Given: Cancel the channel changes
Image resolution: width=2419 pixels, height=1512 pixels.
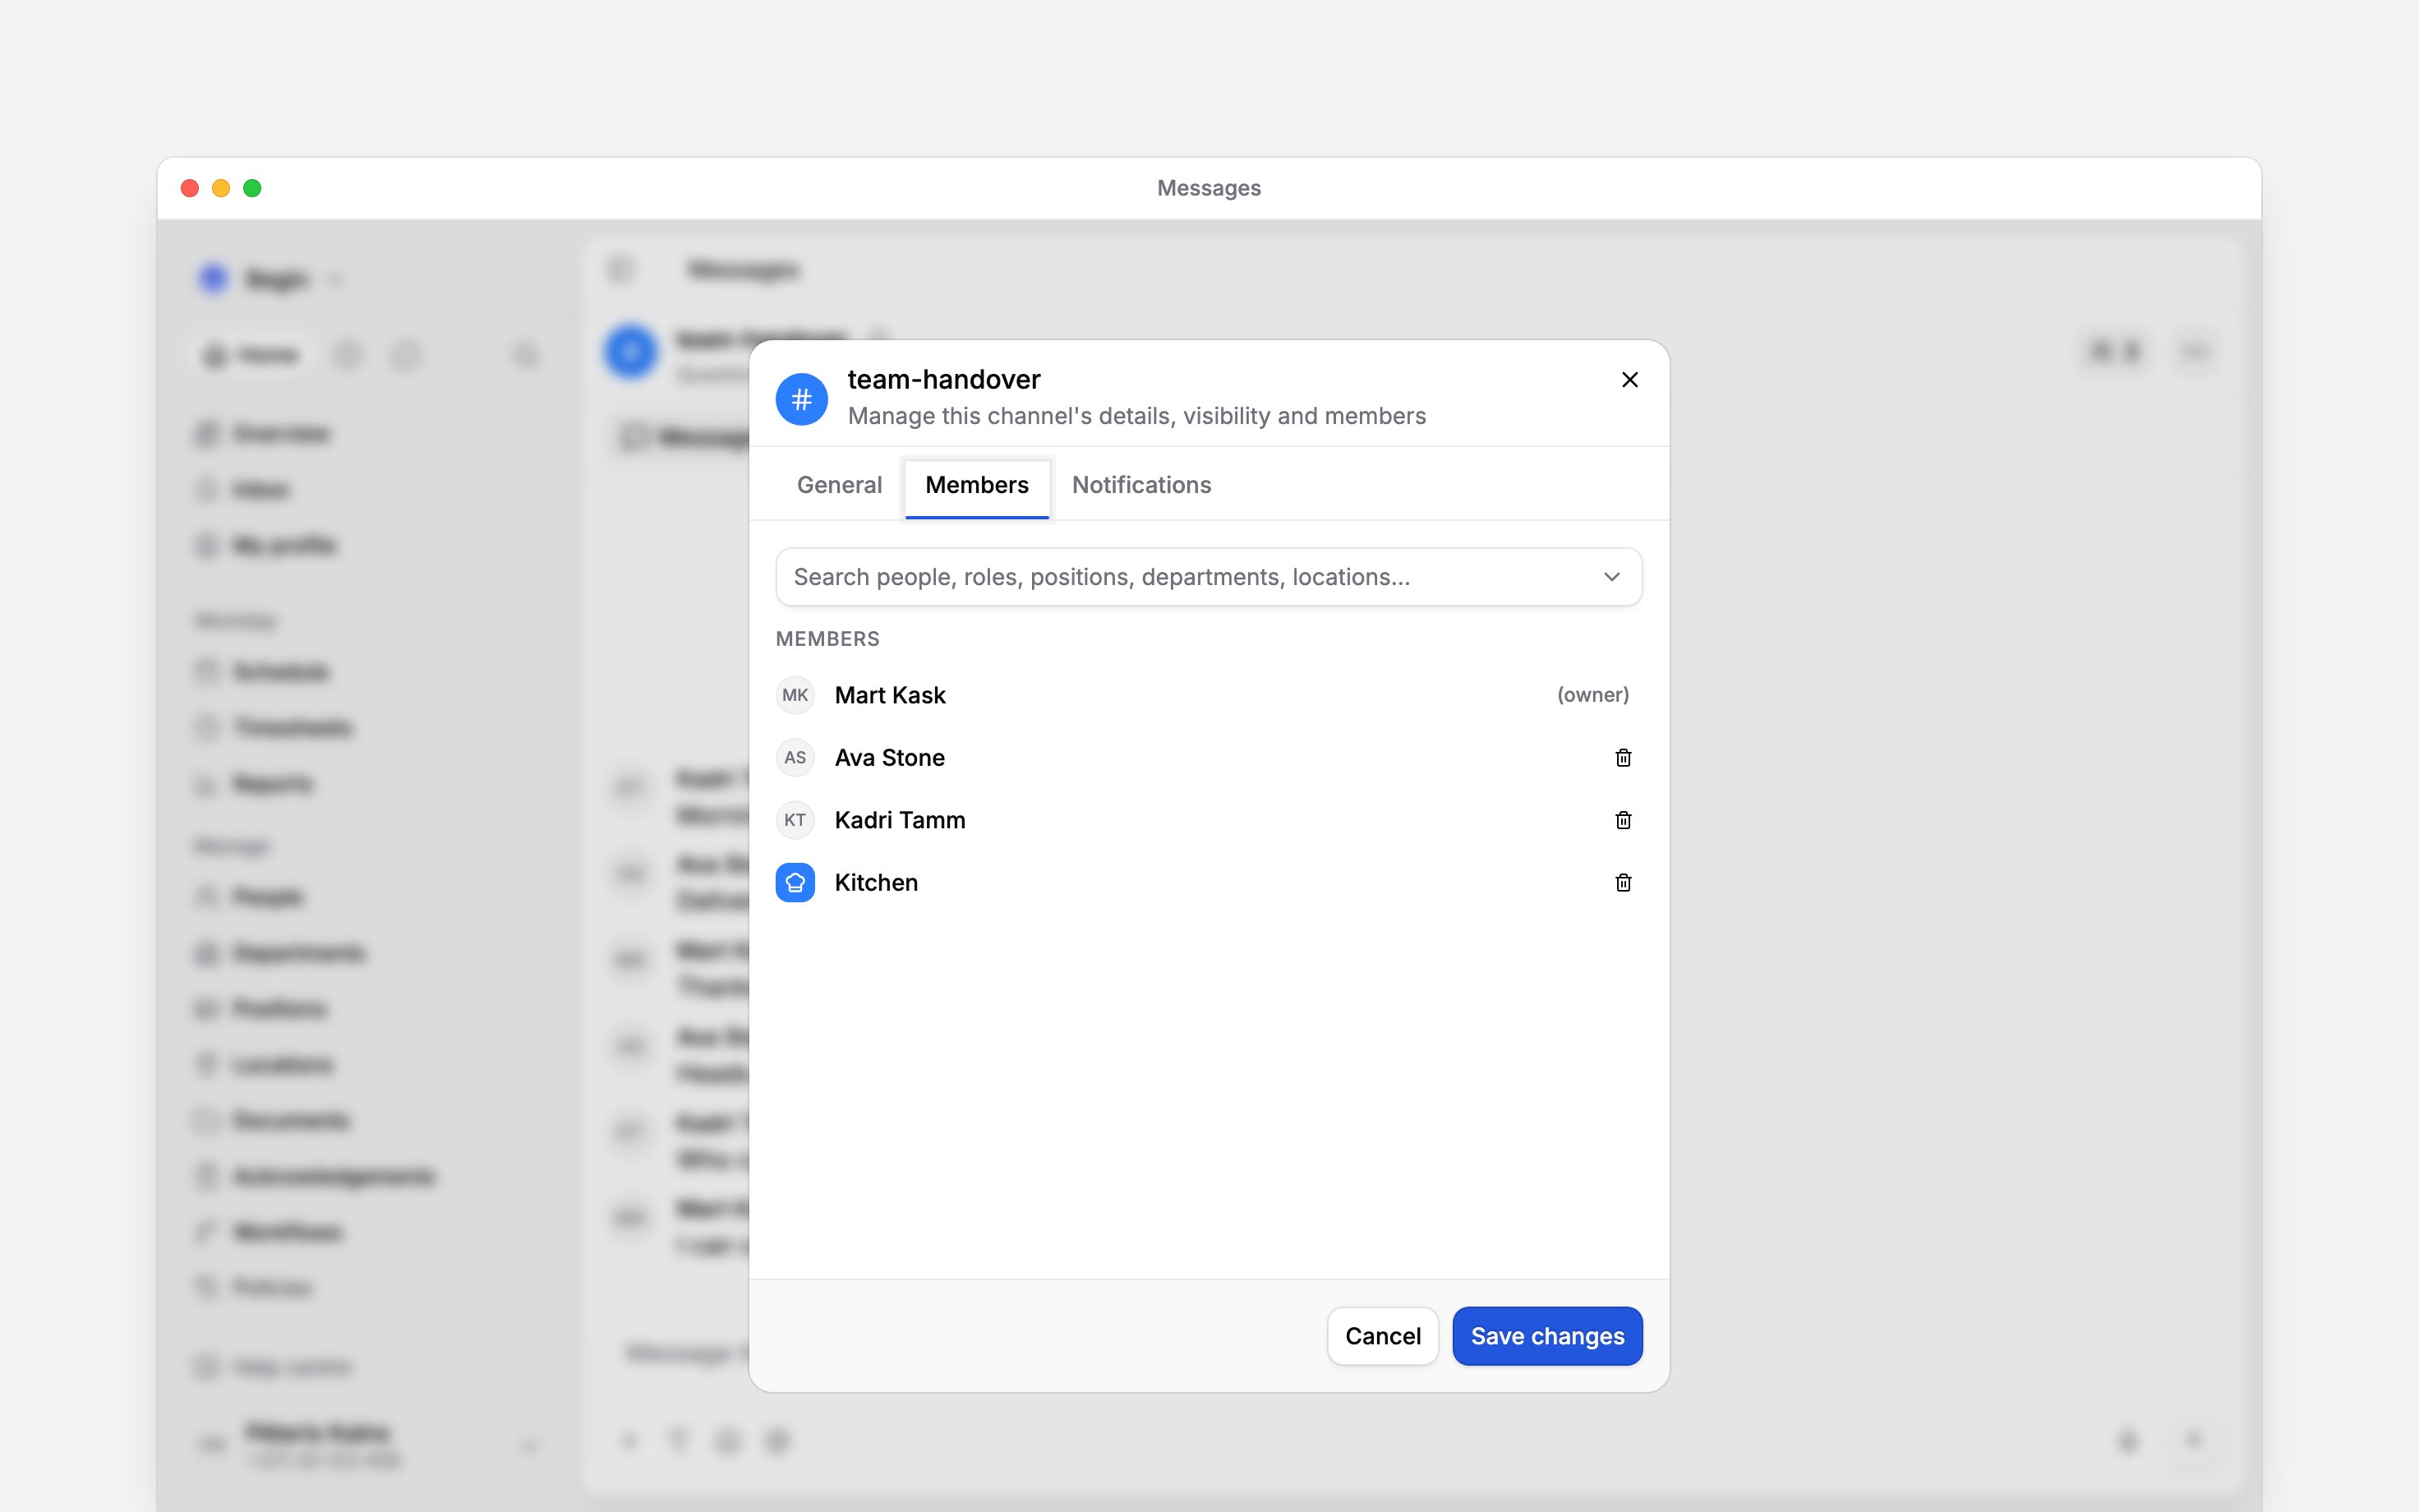Looking at the screenshot, I should [1382, 1336].
